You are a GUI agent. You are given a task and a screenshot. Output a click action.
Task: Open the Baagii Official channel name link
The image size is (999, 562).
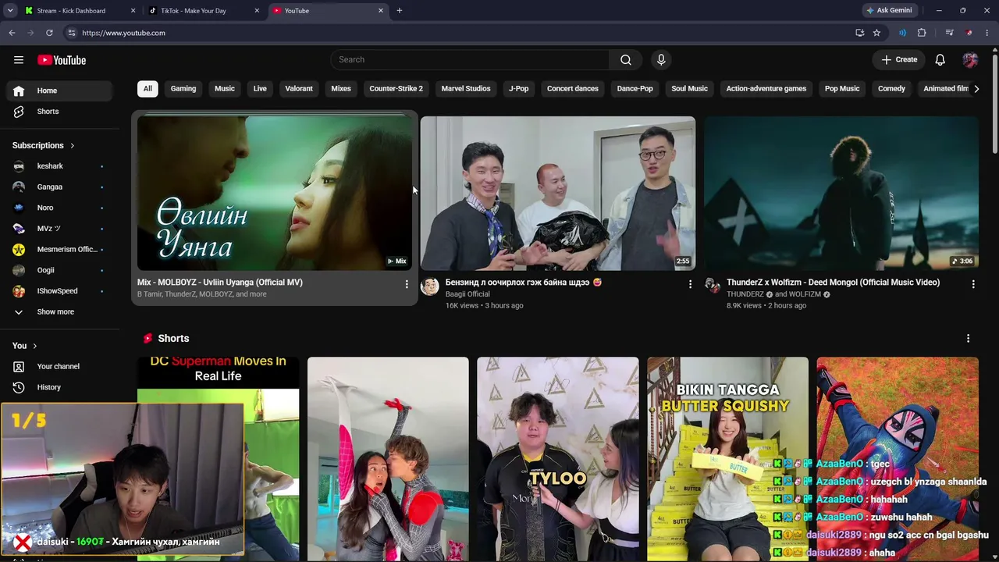pyautogui.click(x=468, y=294)
